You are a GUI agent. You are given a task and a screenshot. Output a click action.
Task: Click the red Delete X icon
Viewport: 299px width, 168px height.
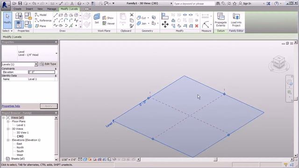point(197,26)
